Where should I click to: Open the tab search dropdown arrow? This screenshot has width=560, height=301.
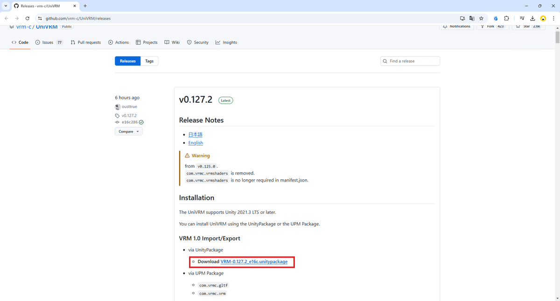pyautogui.click(x=5, y=6)
